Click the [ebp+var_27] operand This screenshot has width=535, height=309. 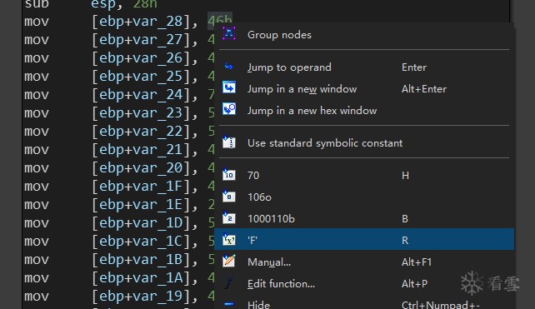140,40
